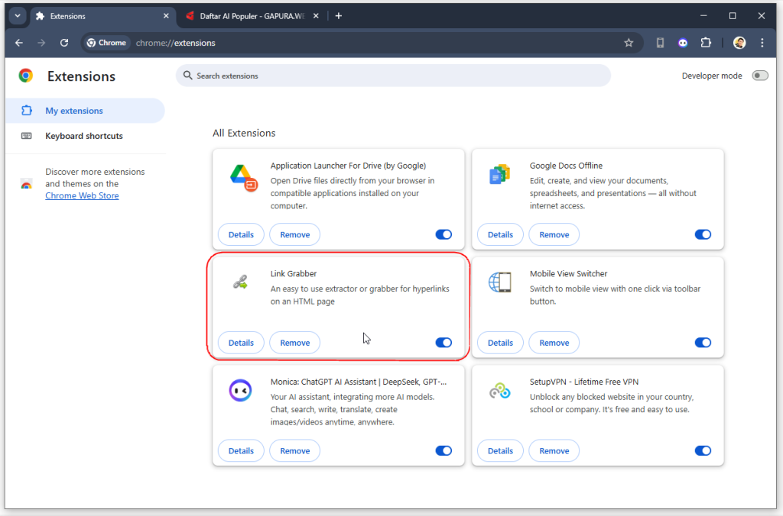The width and height of the screenshot is (783, 516).
Task: Open Details for Mobile View Switcher
Action: pos(500,343)
